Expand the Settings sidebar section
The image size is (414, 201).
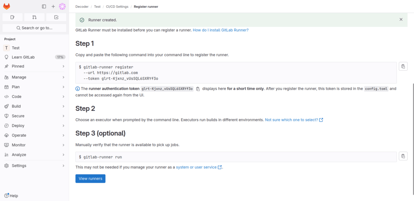point(34,166)
